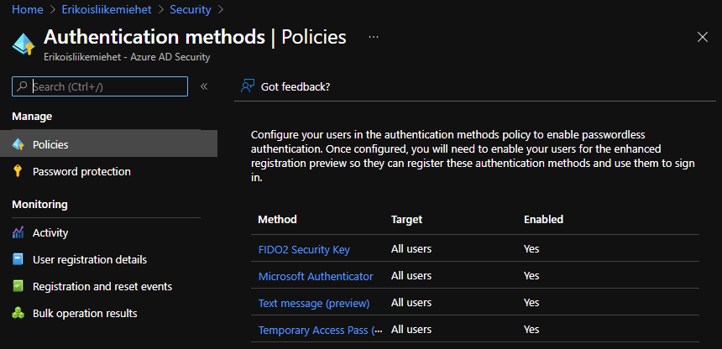Click the Password protection key icon

pos(18,172)
